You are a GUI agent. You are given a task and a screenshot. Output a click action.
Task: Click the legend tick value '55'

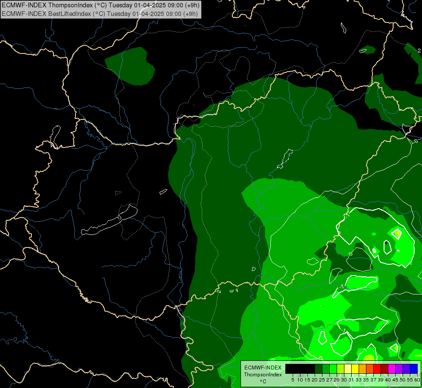(x=410, y=380)
